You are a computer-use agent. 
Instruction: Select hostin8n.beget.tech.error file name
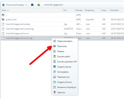tap(18, 34)
